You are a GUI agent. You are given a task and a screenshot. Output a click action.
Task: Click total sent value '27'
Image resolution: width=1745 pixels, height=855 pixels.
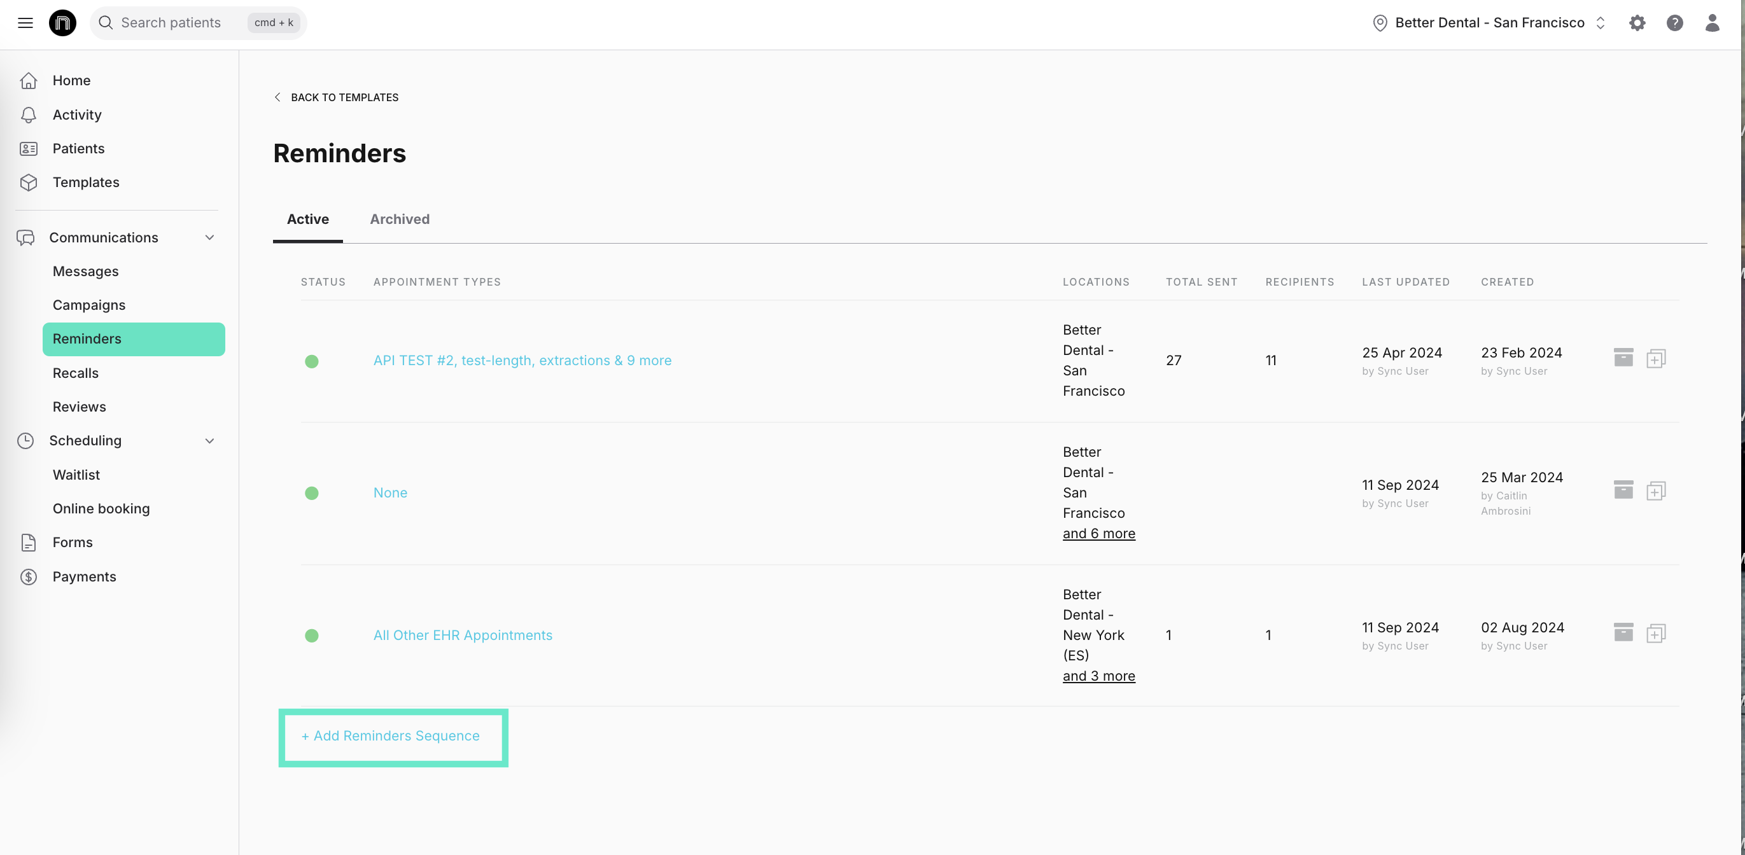coord(1174,361)
